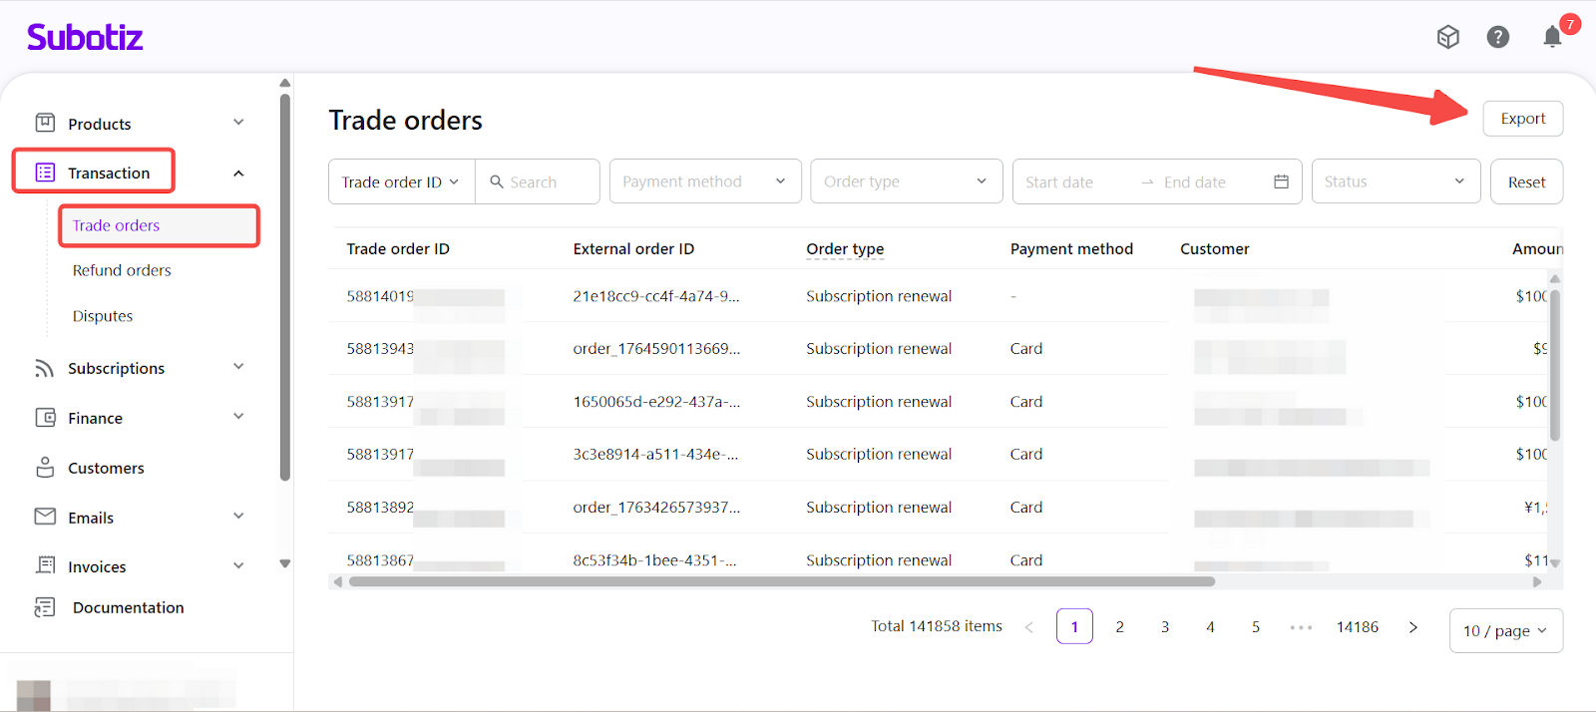The width and height of the screenshot is (1596, 712).
Task: Expand the Status filter dropdown
Action: (x=1395, y=181)
